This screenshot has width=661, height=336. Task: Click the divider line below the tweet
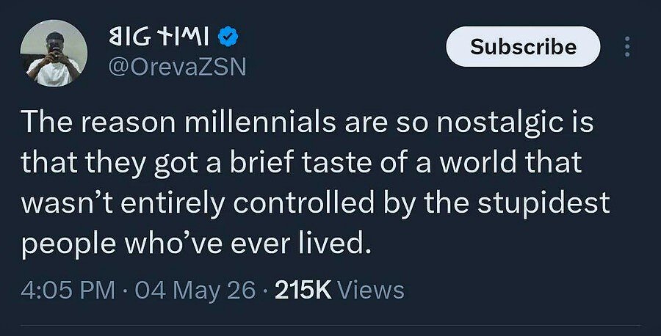[x=330, y=325]
